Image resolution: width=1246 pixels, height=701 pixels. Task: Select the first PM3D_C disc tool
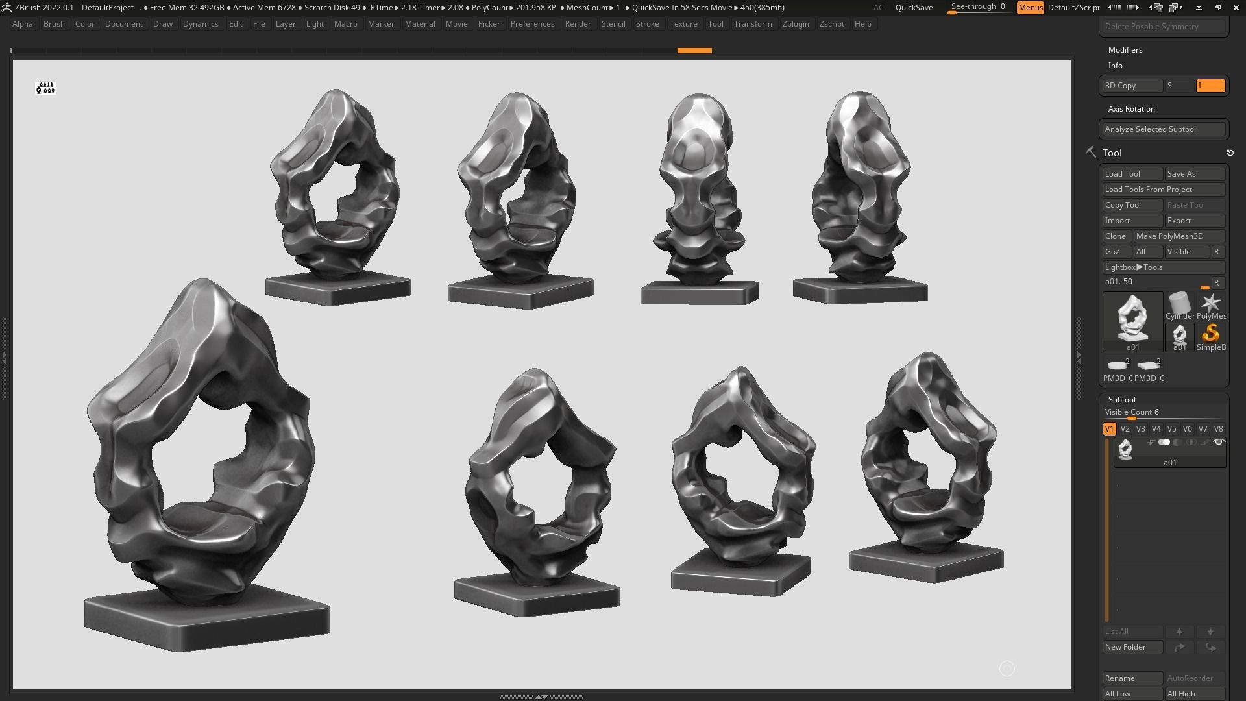pyautogui.click(x=1118, y=369)
